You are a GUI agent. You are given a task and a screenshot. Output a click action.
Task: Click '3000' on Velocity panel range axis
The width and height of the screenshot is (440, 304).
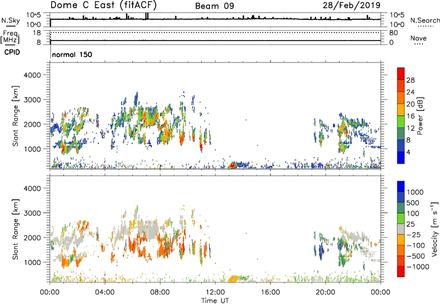[x=32, y=213]
